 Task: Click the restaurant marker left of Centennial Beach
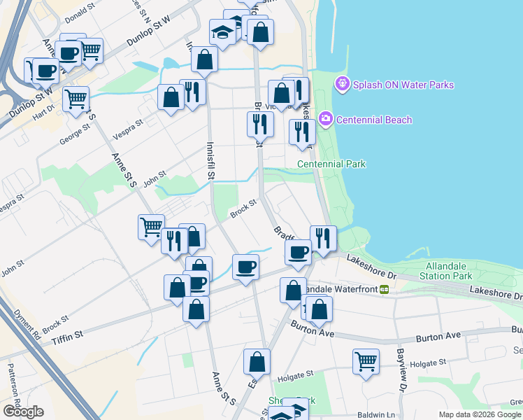tap(302, 134)
